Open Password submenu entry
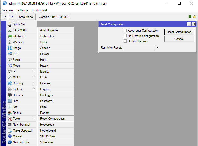198x146 pixels. (x=56, y=101)
